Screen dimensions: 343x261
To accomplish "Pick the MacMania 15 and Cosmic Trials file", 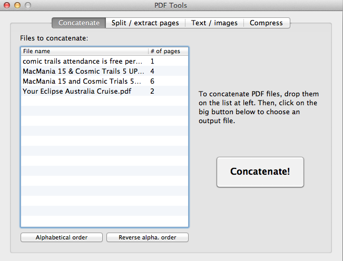I will pyautogui.click(x=83, y=81).
